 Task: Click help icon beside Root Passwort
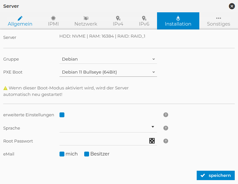[165, 141]
